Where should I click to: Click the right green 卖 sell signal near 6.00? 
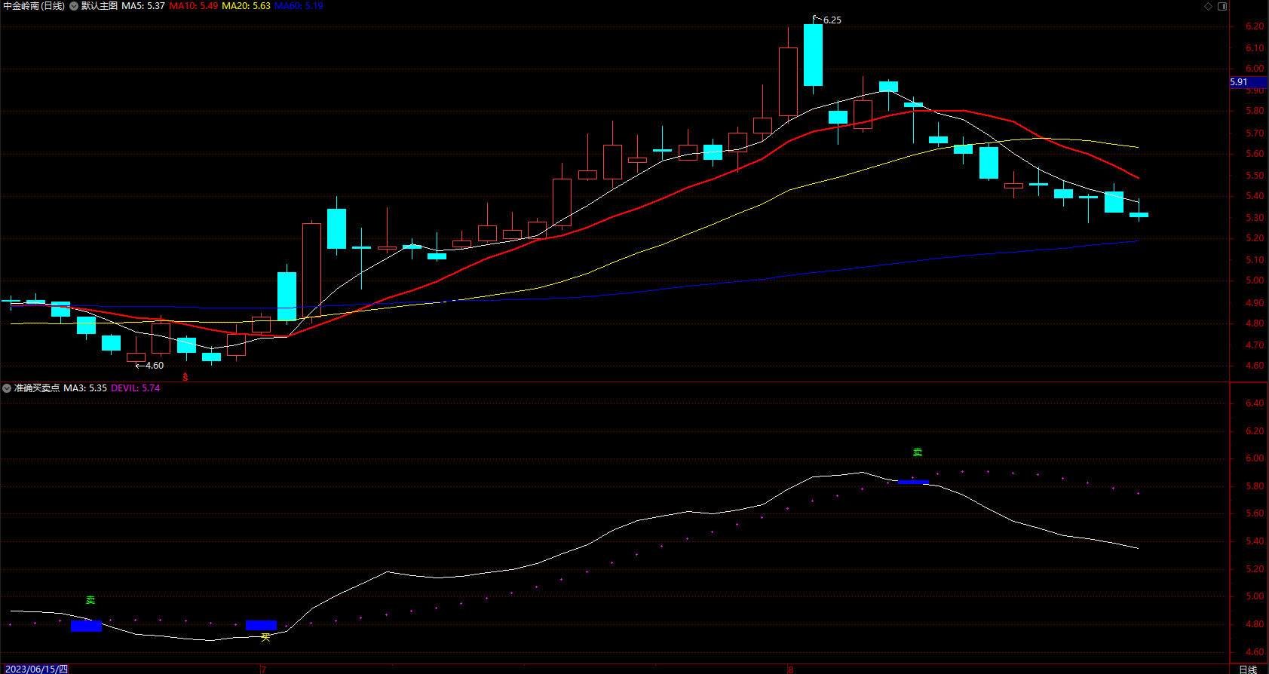pyautogui.click(x=918, y=452)
